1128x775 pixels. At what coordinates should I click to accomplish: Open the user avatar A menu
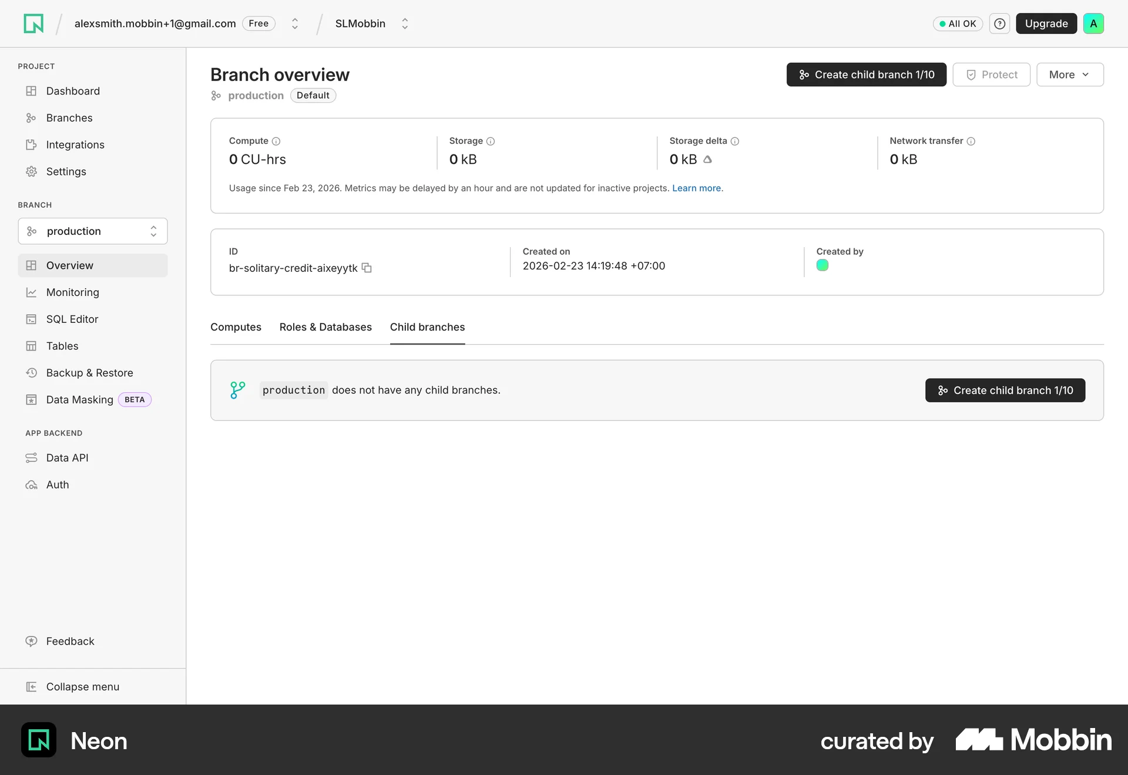(x=1093, y=23)
